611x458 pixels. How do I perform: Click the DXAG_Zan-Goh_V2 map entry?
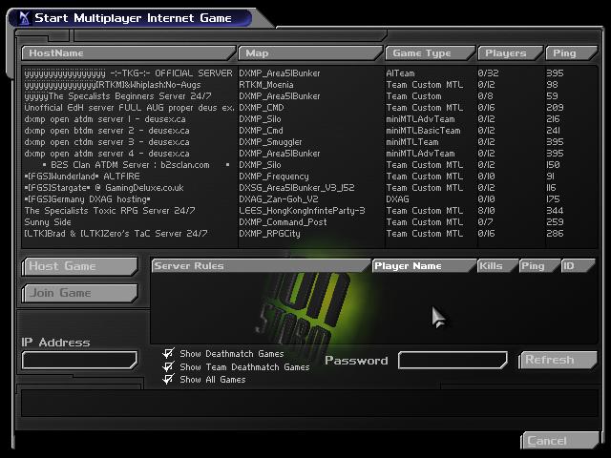coord(279,199)
